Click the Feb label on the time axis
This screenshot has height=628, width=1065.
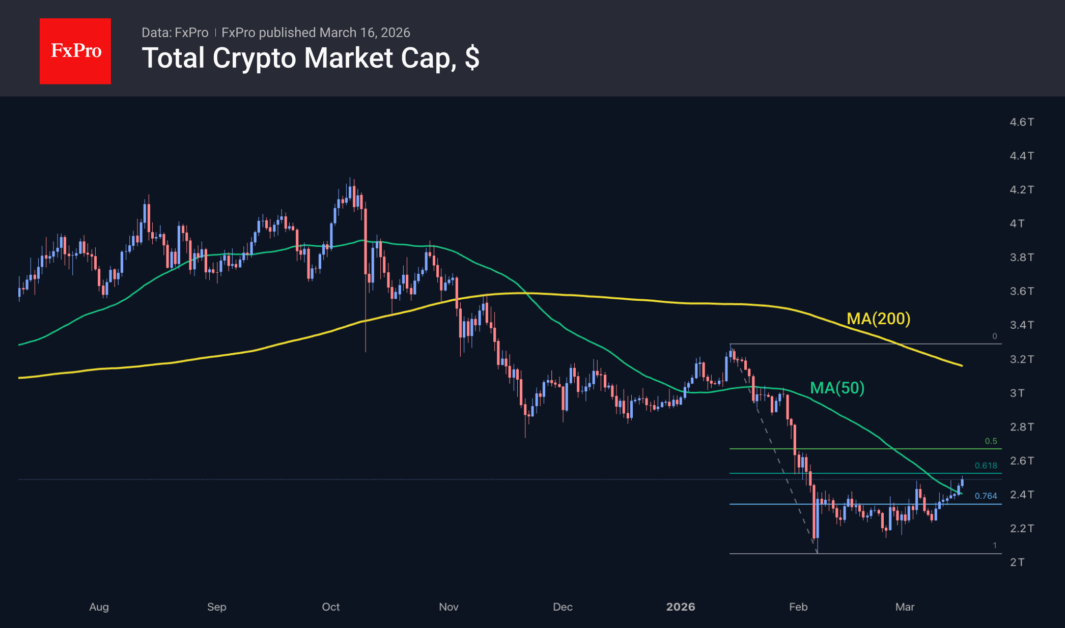coord(798,607)
